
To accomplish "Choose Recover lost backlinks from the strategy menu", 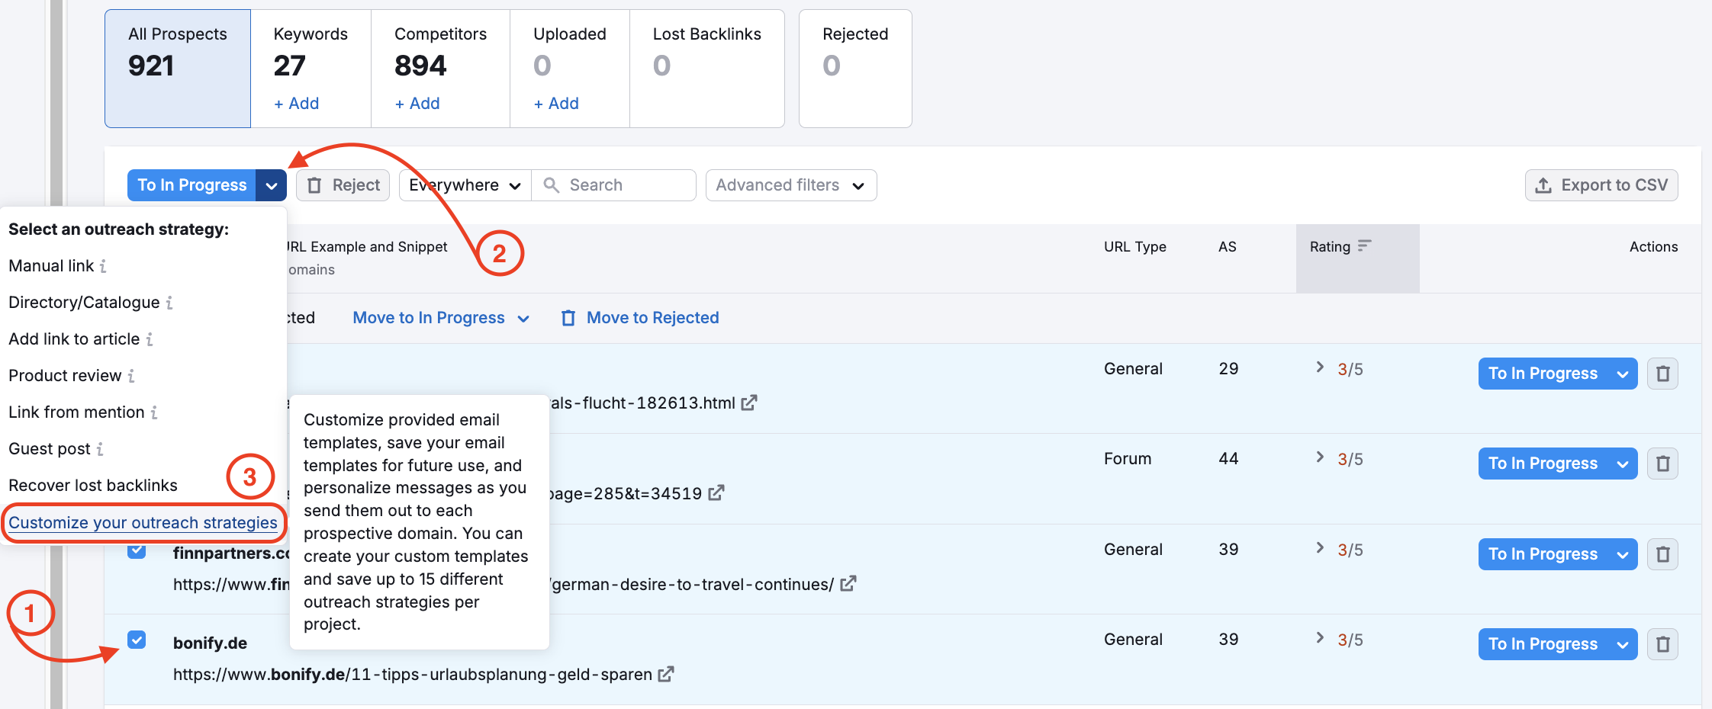I will pyautogui.click(x=93, y=485).
